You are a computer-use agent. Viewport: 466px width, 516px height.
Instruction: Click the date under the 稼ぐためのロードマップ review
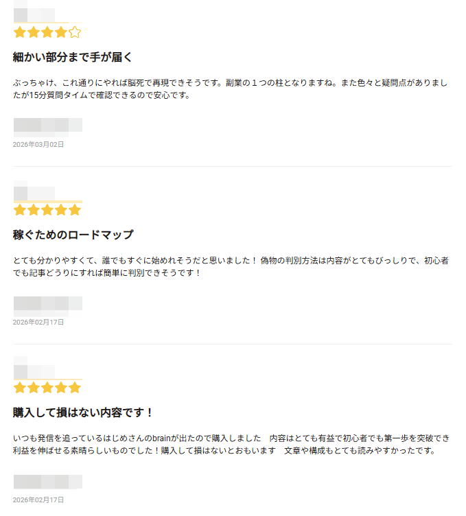click(38, 322)
